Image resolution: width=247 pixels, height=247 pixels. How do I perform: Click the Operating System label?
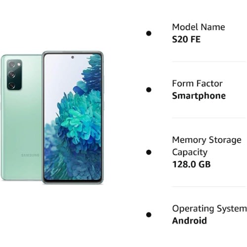(x=209, y=209)
